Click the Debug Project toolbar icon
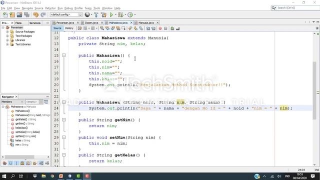 coord(120,14)
